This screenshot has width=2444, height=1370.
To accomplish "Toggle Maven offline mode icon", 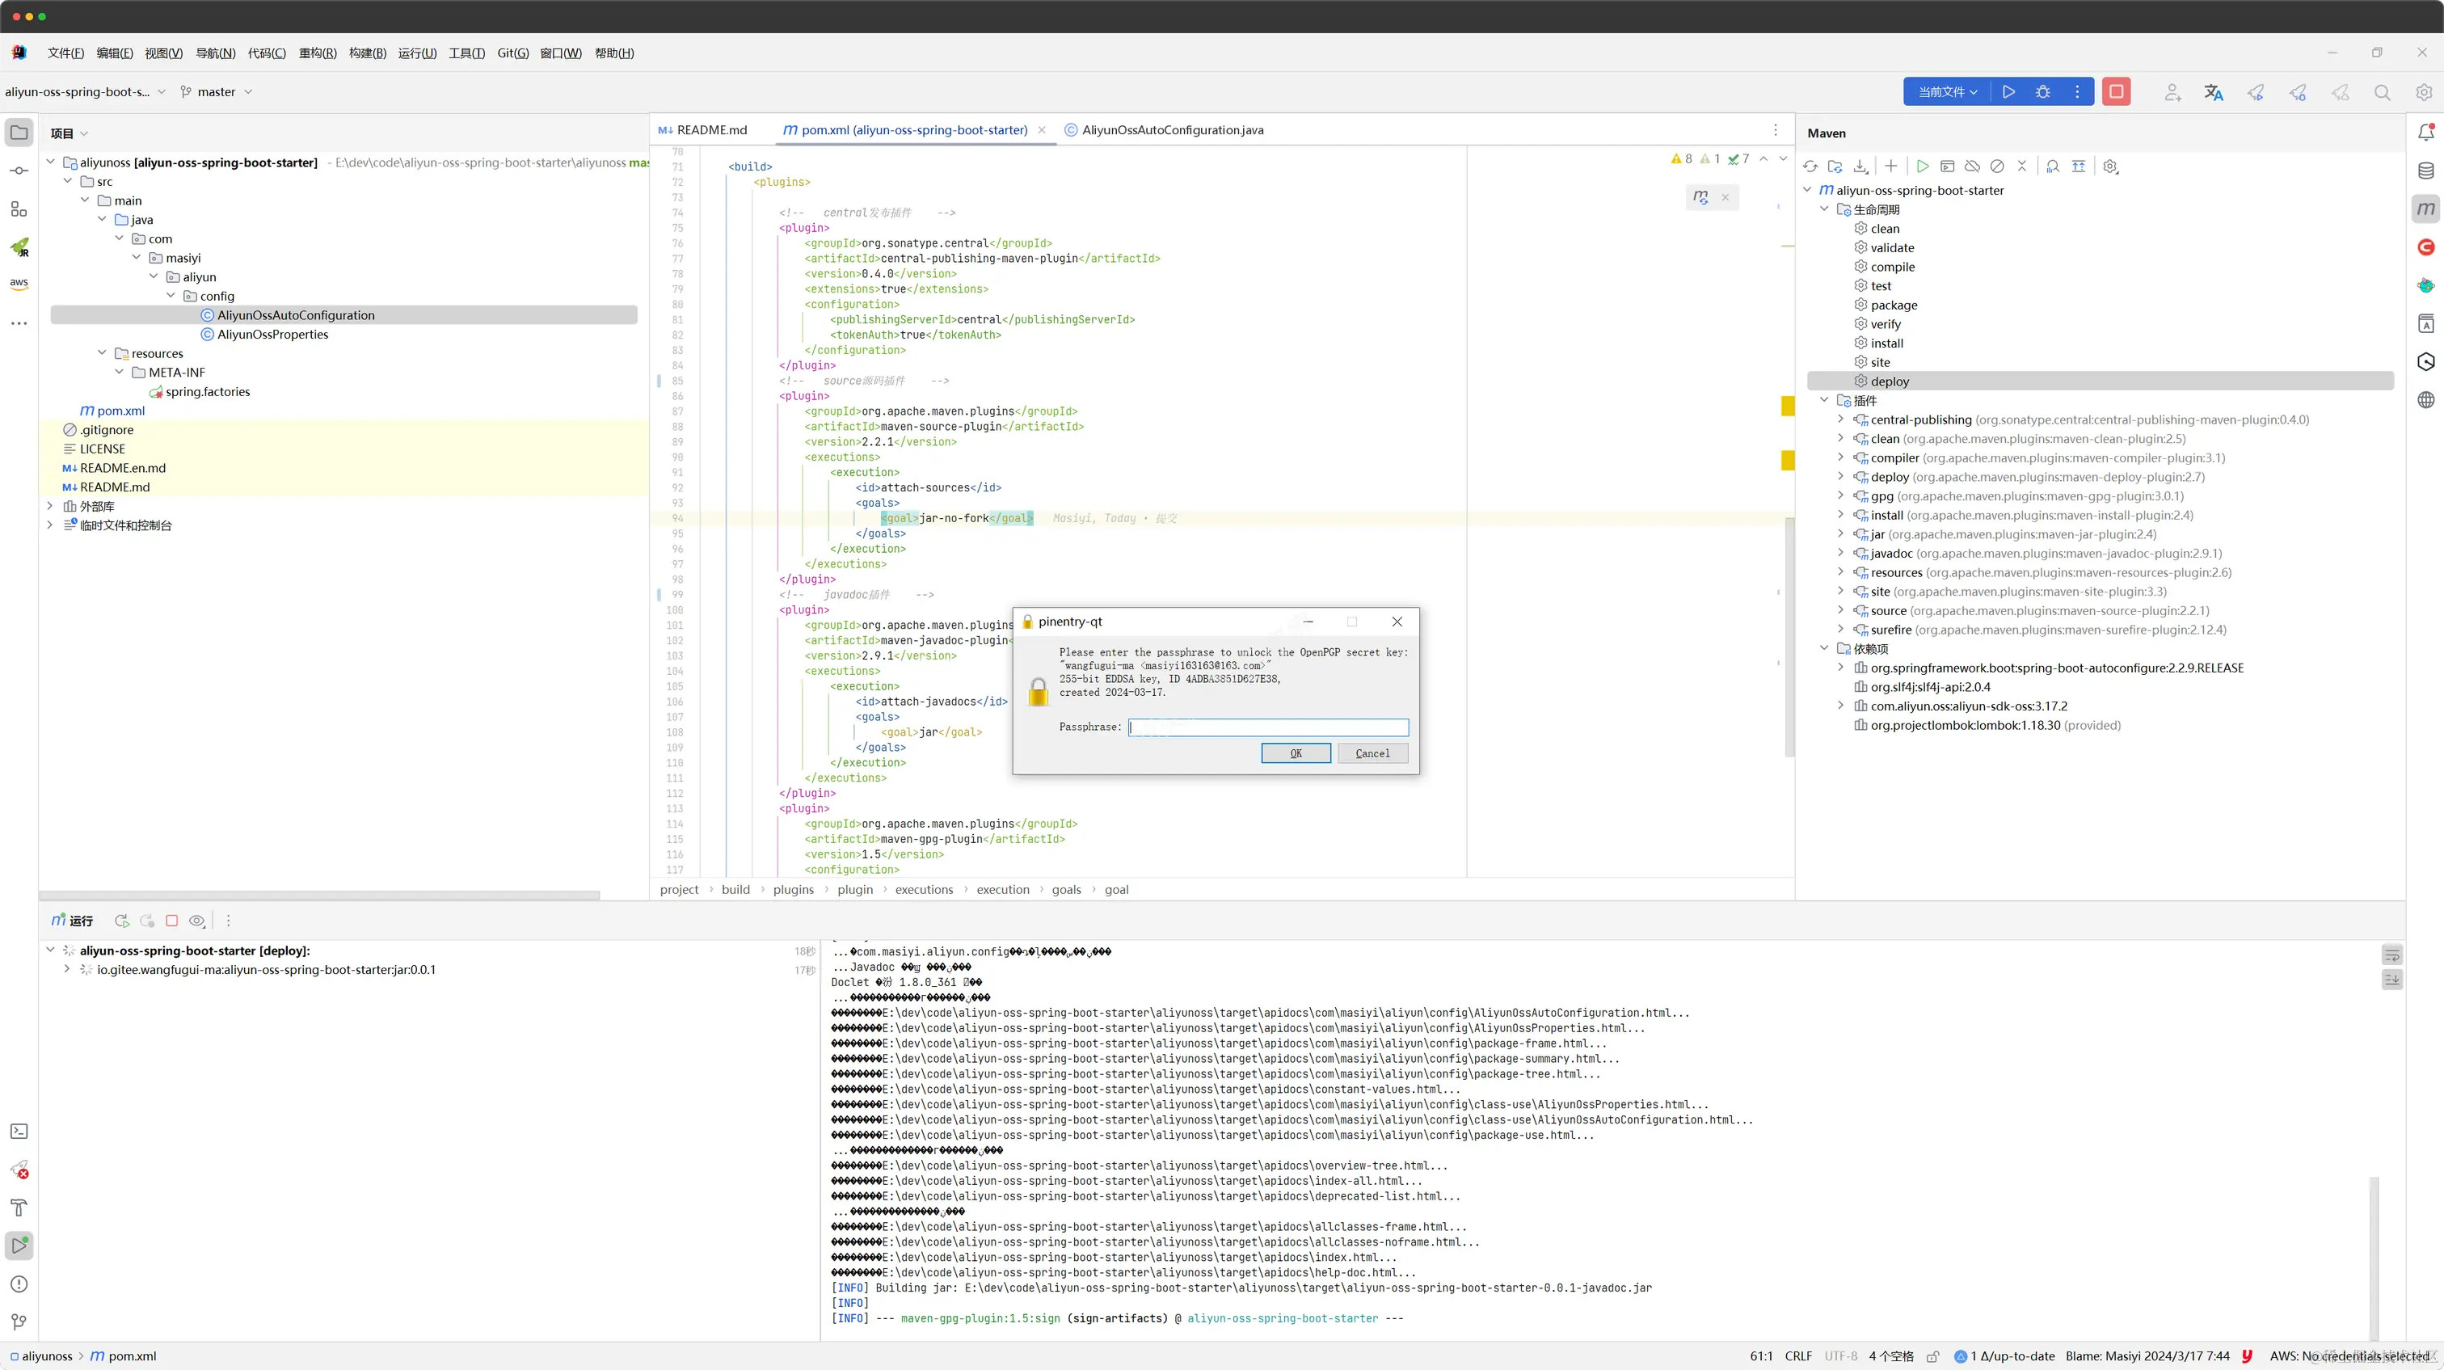I will pos(1973,166).
